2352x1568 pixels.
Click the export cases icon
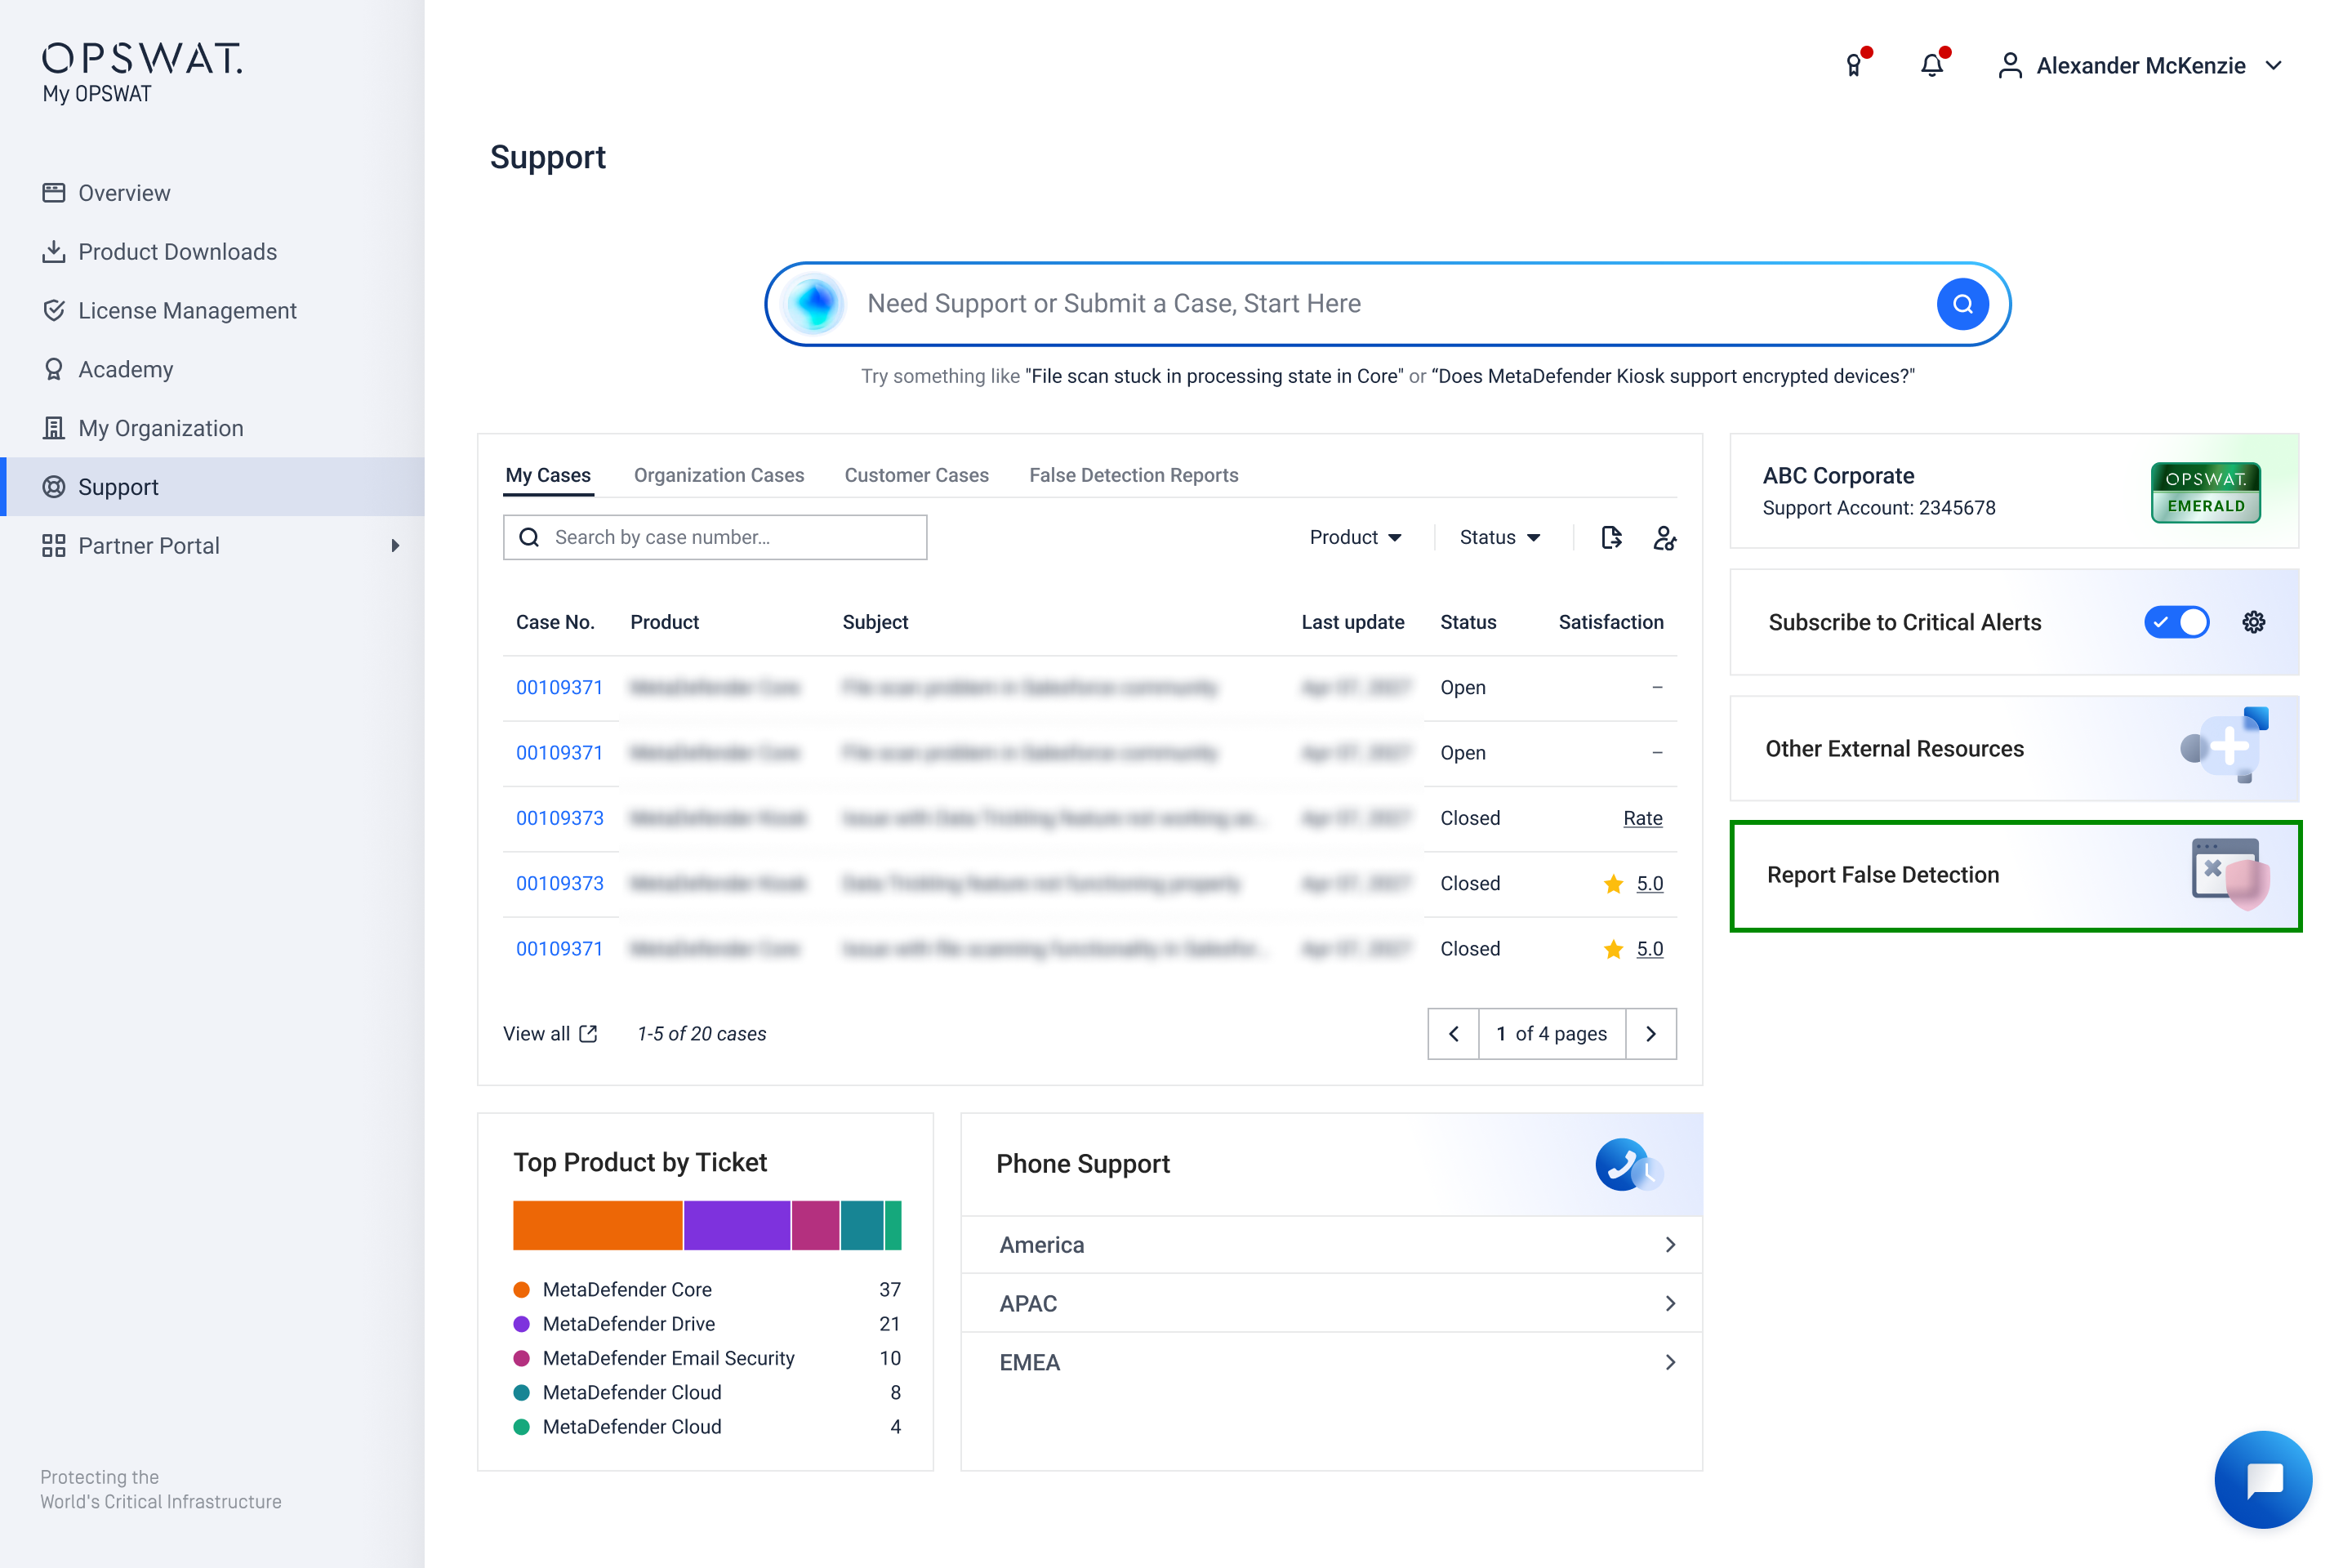tap(1611, 538)
